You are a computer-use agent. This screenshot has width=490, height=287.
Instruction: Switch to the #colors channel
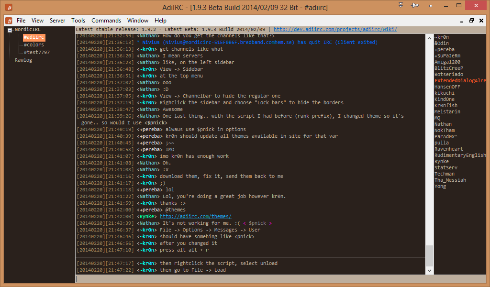[34, 44]
